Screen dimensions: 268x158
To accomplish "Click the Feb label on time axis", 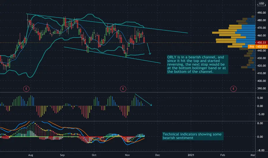I will point(223,155).
